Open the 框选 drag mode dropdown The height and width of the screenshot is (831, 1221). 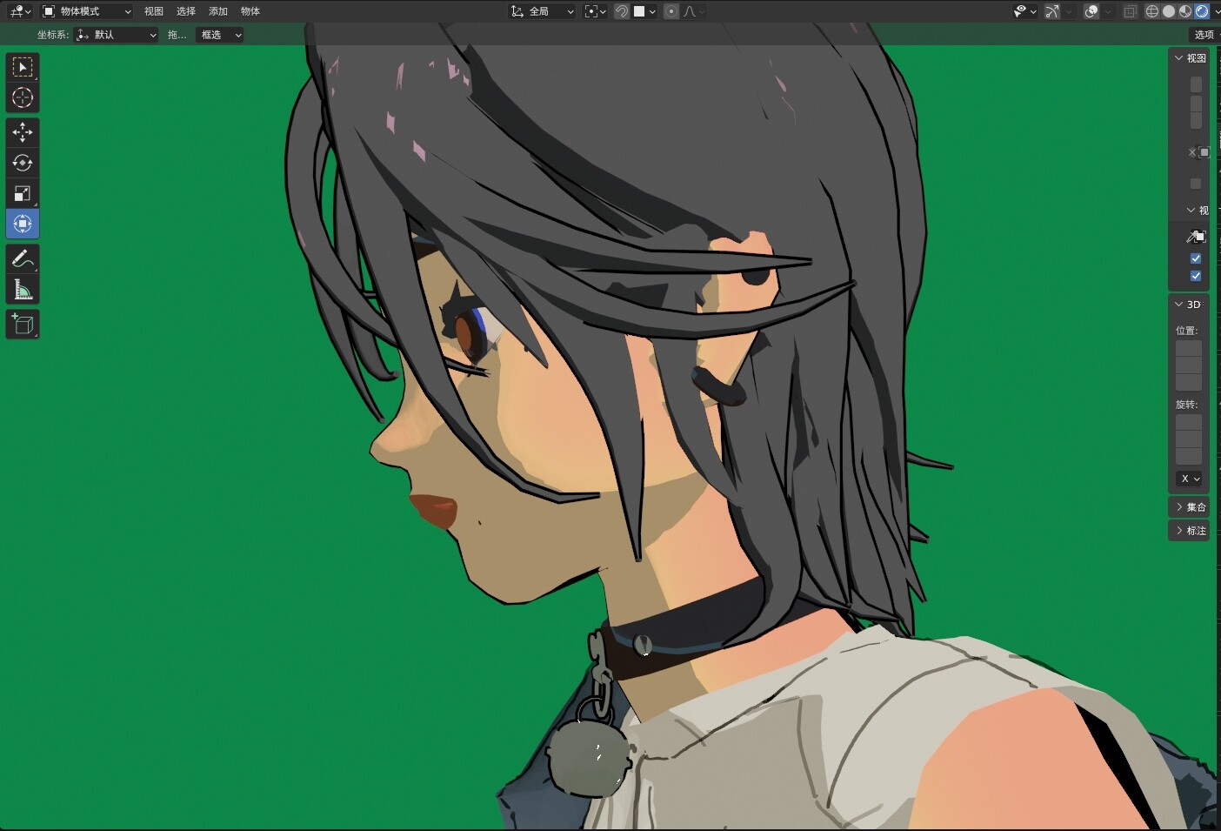tap(221, 35)
